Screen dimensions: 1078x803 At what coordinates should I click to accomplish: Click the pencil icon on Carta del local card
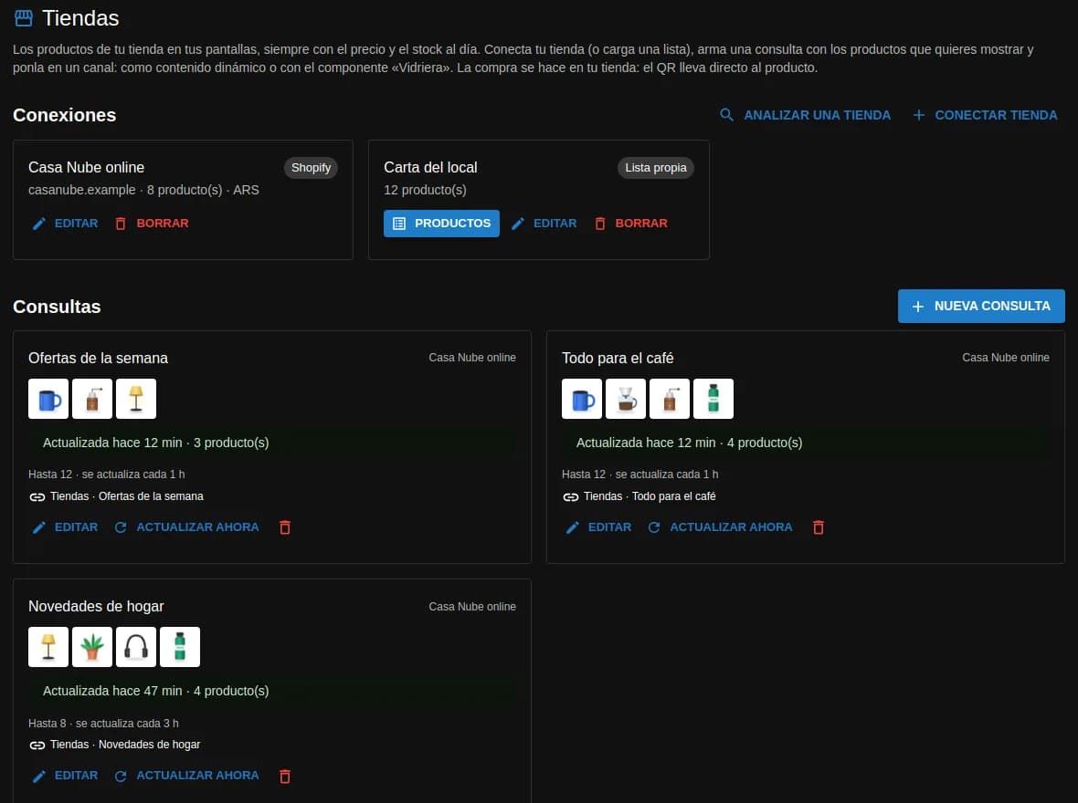click(x=518, y=224)
